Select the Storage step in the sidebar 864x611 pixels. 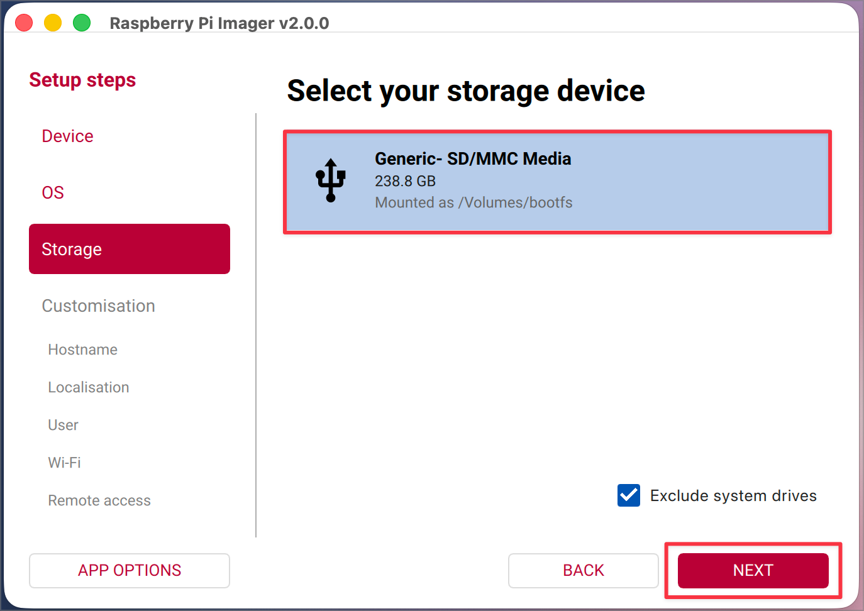point(71,249)
